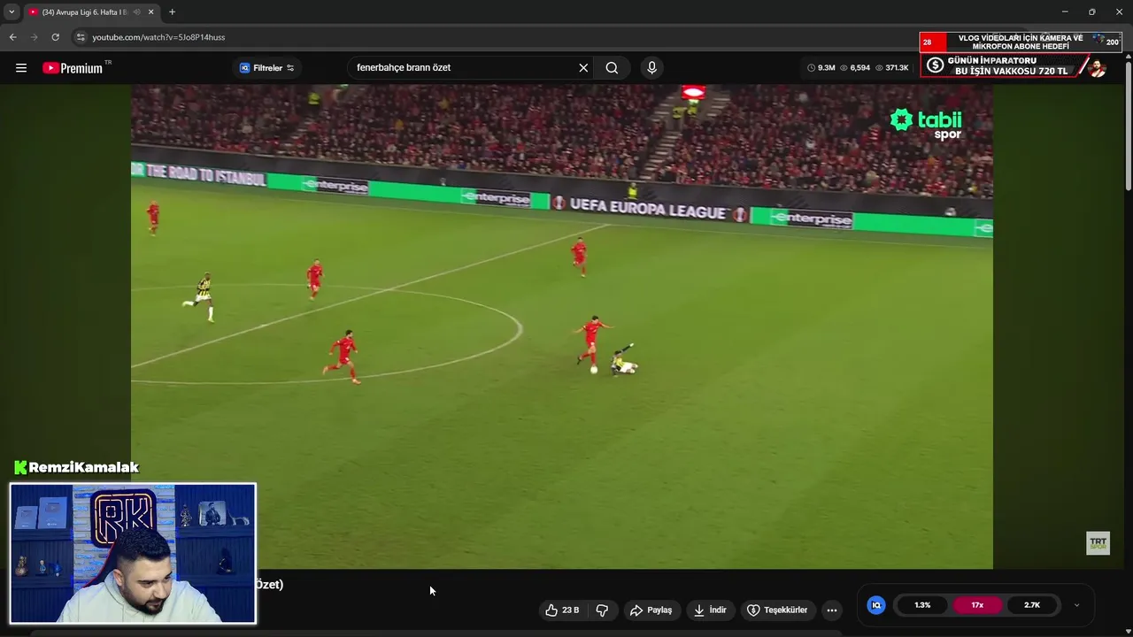Mute the tab via speaker icon
The image size is (1133, 637).
coord(136,12)
